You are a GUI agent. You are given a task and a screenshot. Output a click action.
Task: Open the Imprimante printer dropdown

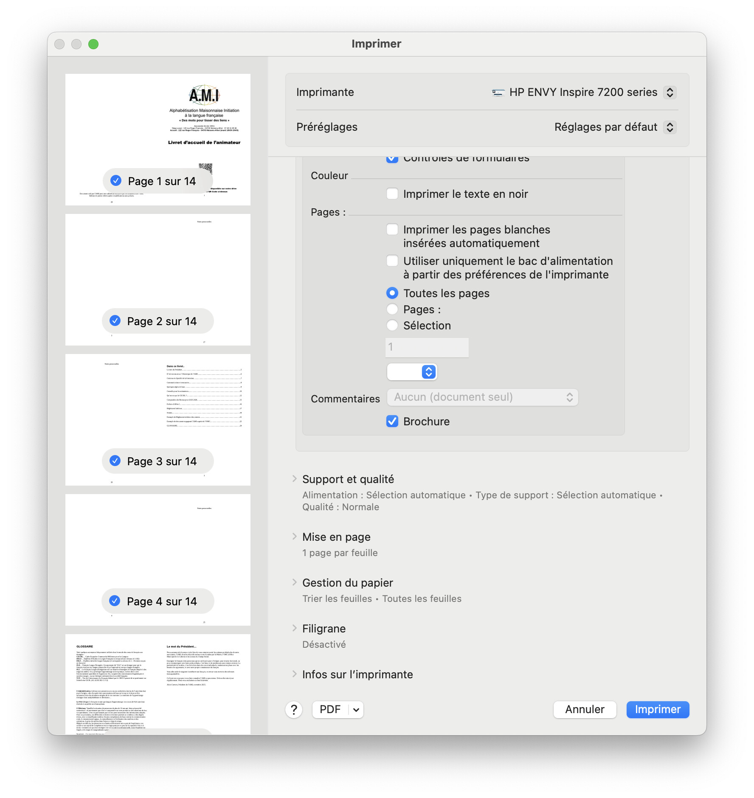click(670, 93)
